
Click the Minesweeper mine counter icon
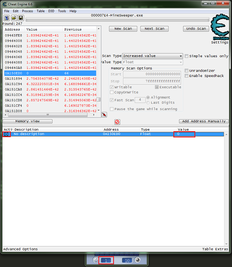click(x=137, y=260)
